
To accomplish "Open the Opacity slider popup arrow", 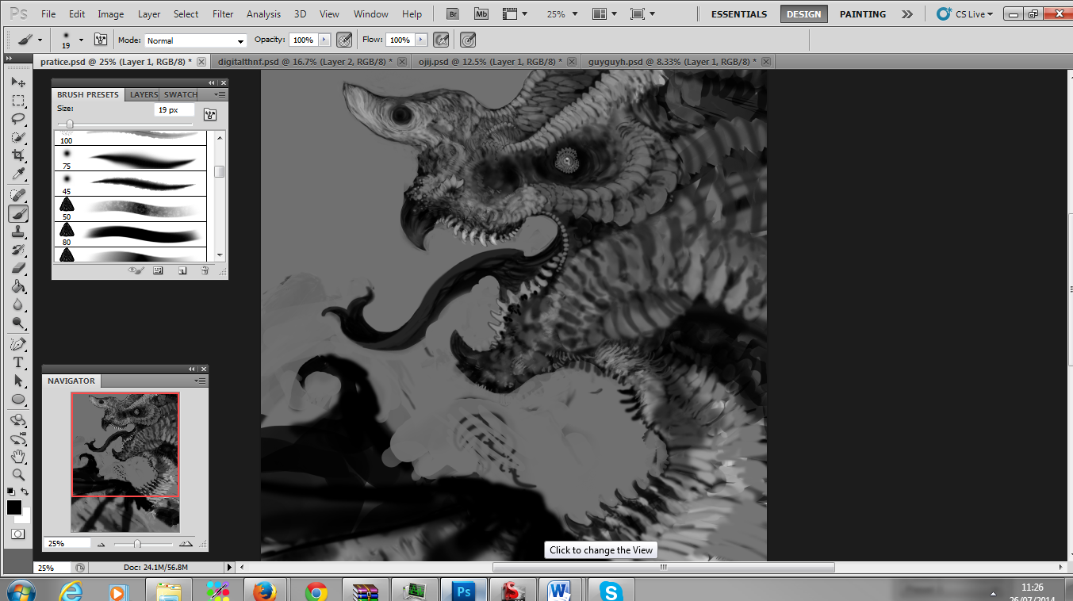I will (x=324, y=40).
